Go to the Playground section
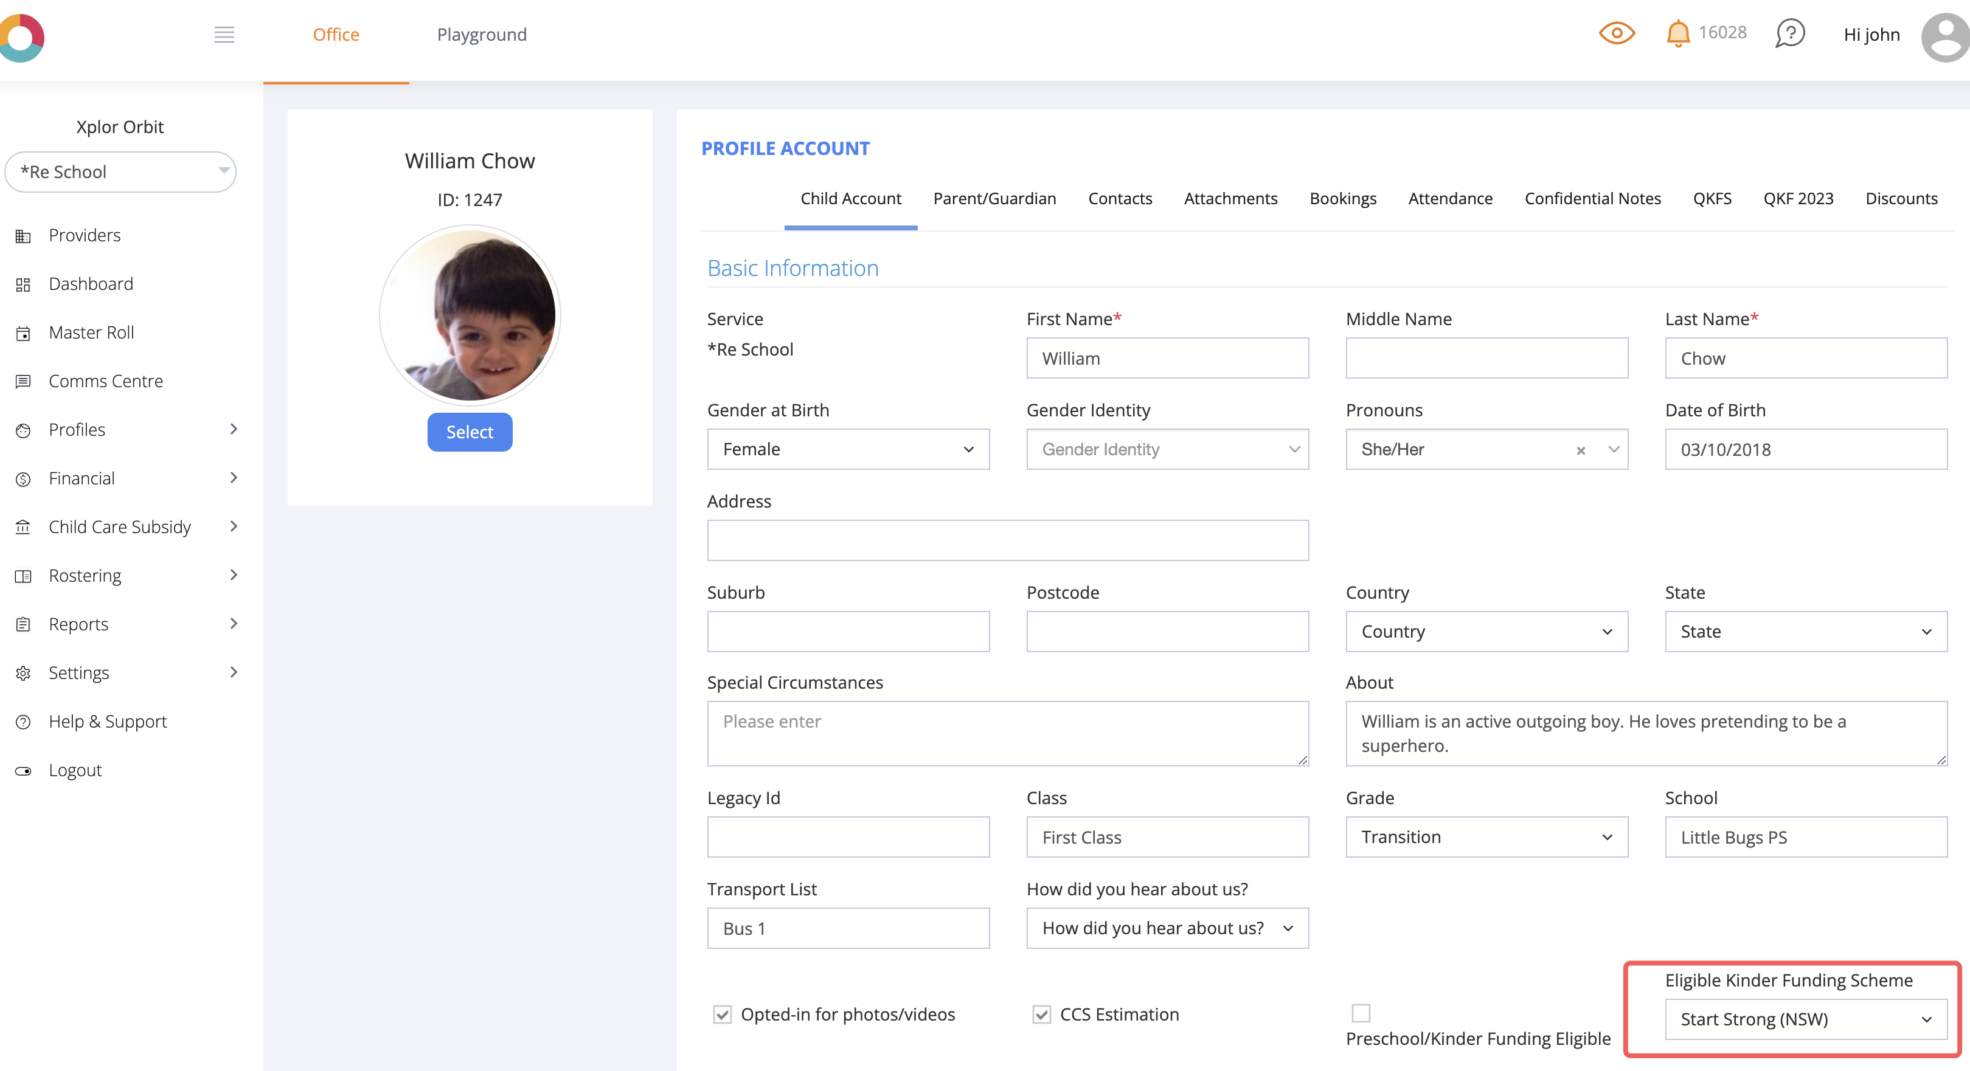The height and width of the screenshot is (1071, 1970). [x=481, y=35]
